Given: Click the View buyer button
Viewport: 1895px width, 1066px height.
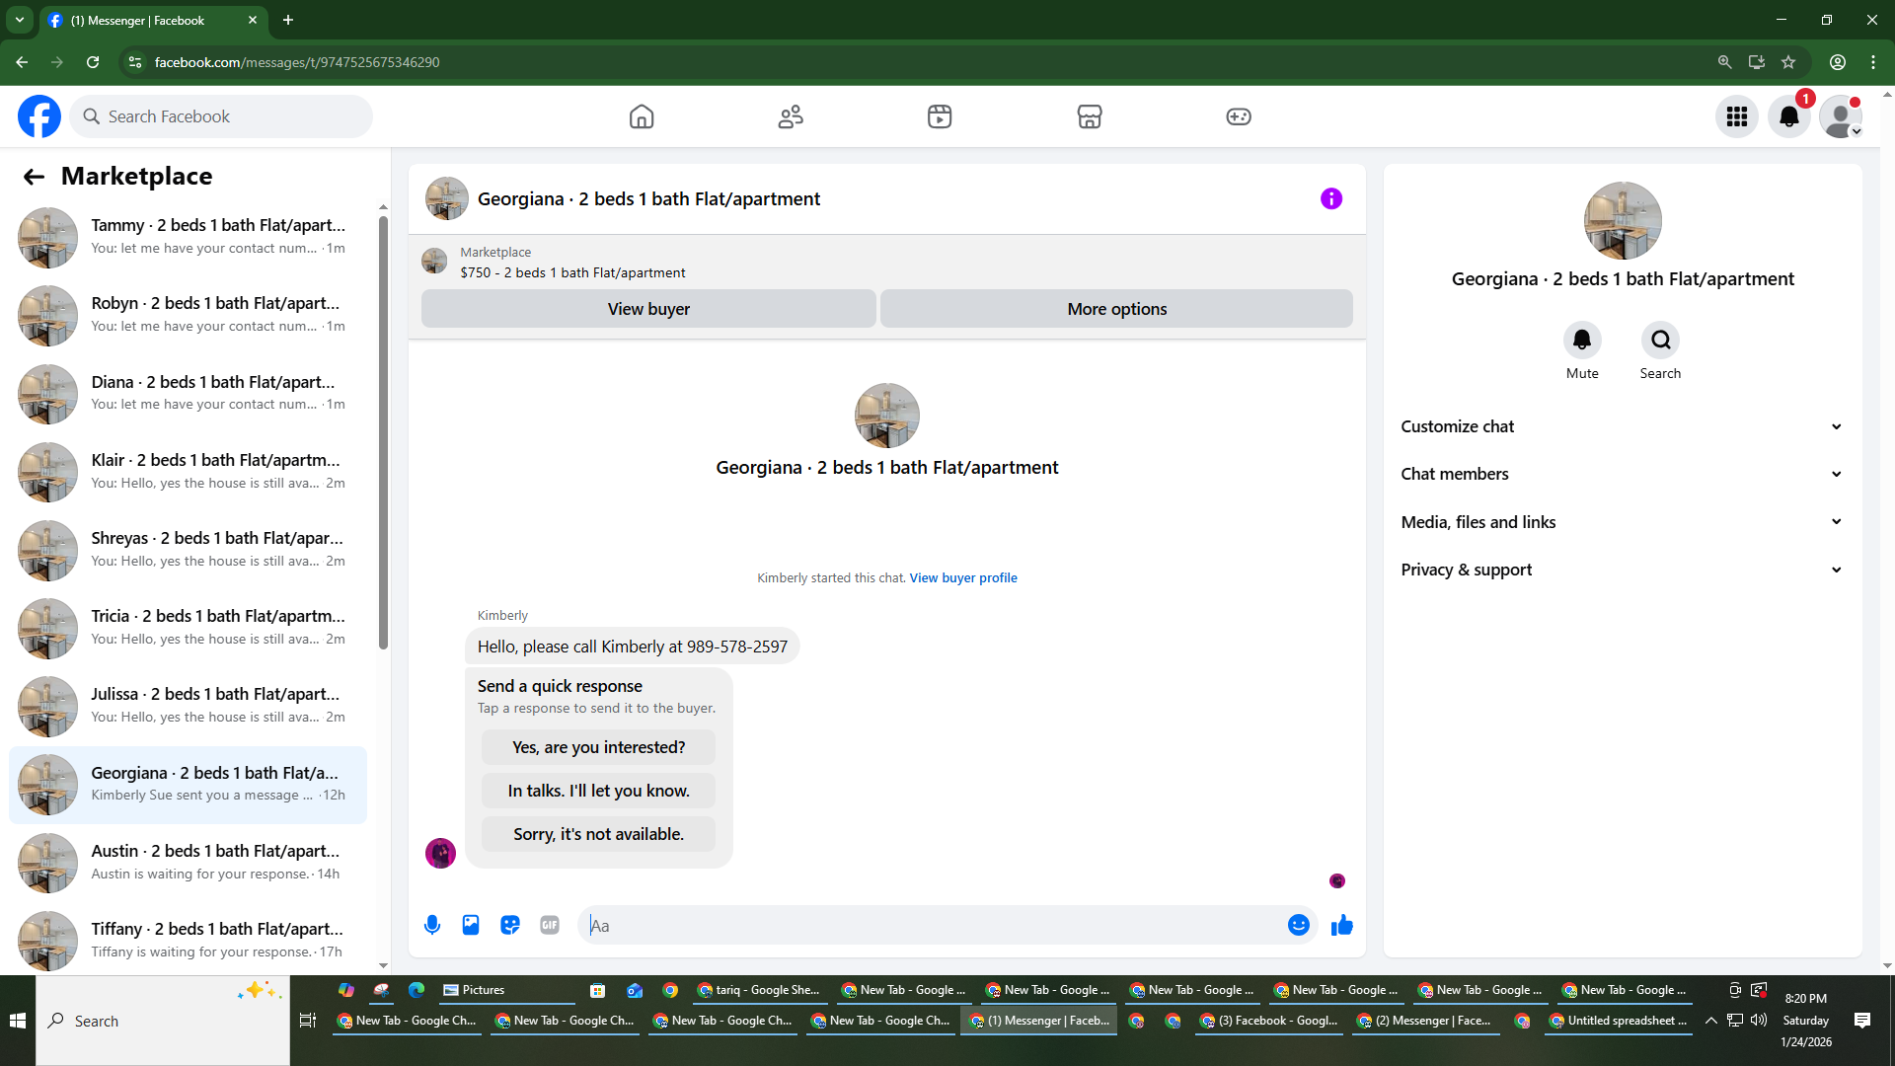Looking at the screenshot, I should (648, 309).
